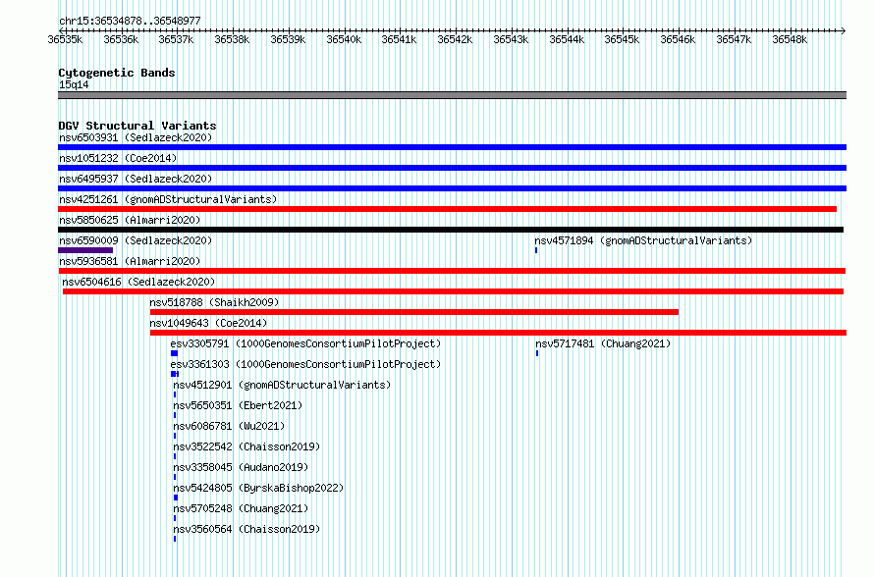Viewport: 874px width, 577px height.
Task: Select blue marker under nsv3560564
Action: [175, 539]
